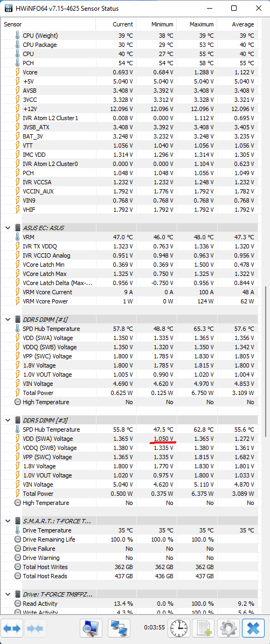Click the lightning icon beside IMC VDD
The height and width of the screenshot is (644, 270).
point(18,155)
